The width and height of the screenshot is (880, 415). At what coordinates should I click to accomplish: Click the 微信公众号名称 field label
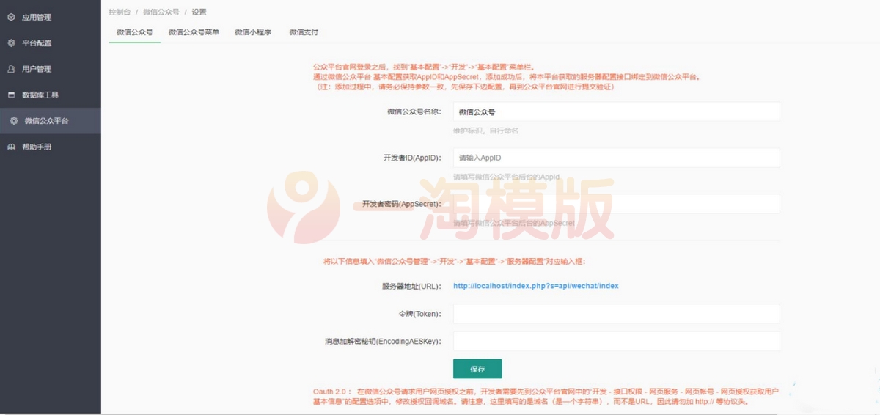[414, 111]
